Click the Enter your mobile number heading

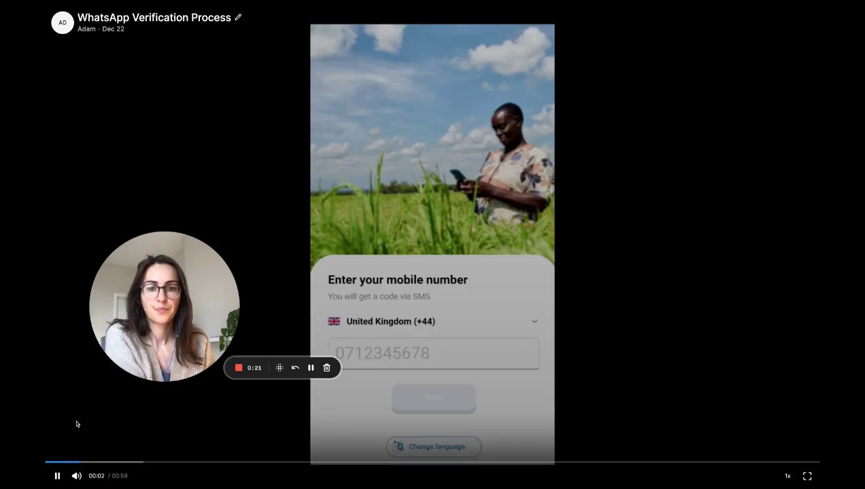point(398,280)
